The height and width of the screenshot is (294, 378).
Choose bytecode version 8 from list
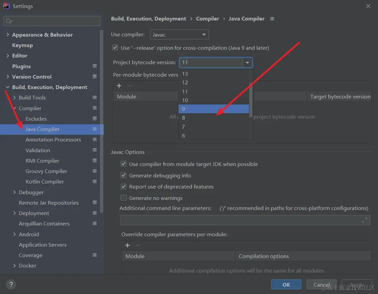214,118
